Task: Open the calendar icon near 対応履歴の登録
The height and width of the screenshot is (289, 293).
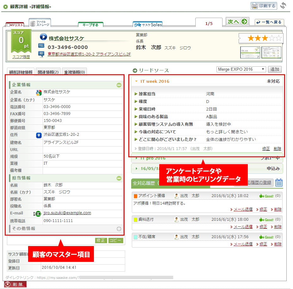Action: click(x=279, y=182)
